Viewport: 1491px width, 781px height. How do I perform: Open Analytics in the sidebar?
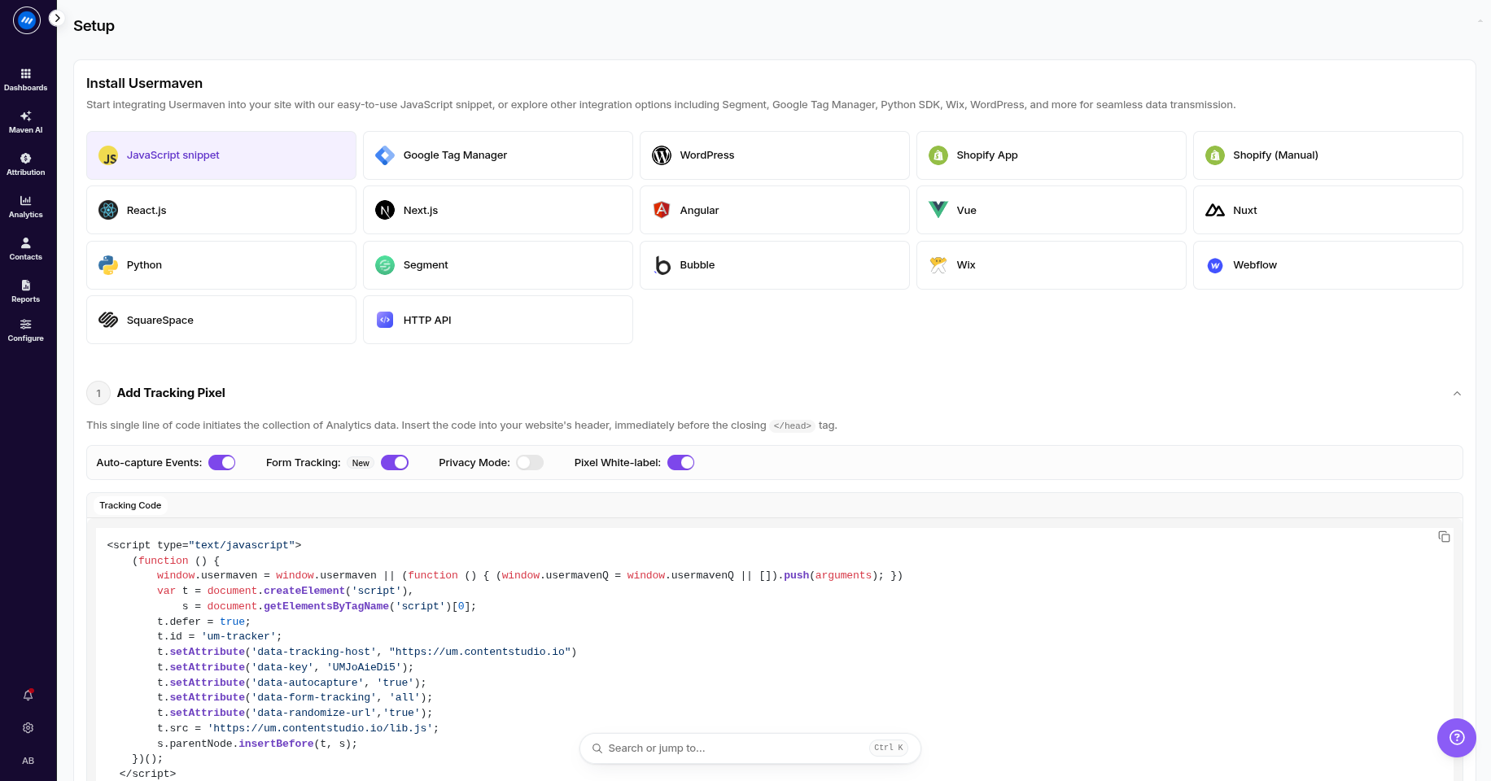[26, 207]
